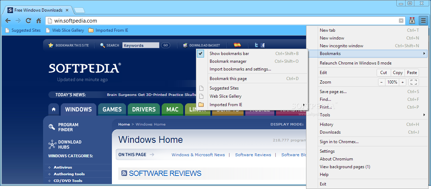Click the fullscreen button in the Zoom row

(x=414, y=82)
